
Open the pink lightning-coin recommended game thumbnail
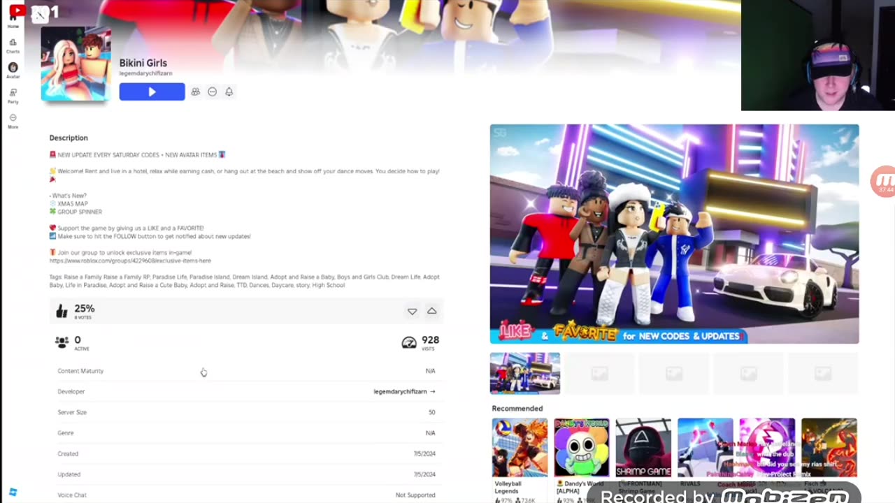tap(767, 447)
